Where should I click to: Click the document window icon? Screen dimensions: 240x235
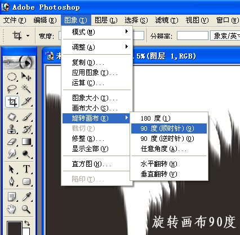pyautogui.click(x=50, y=56)
